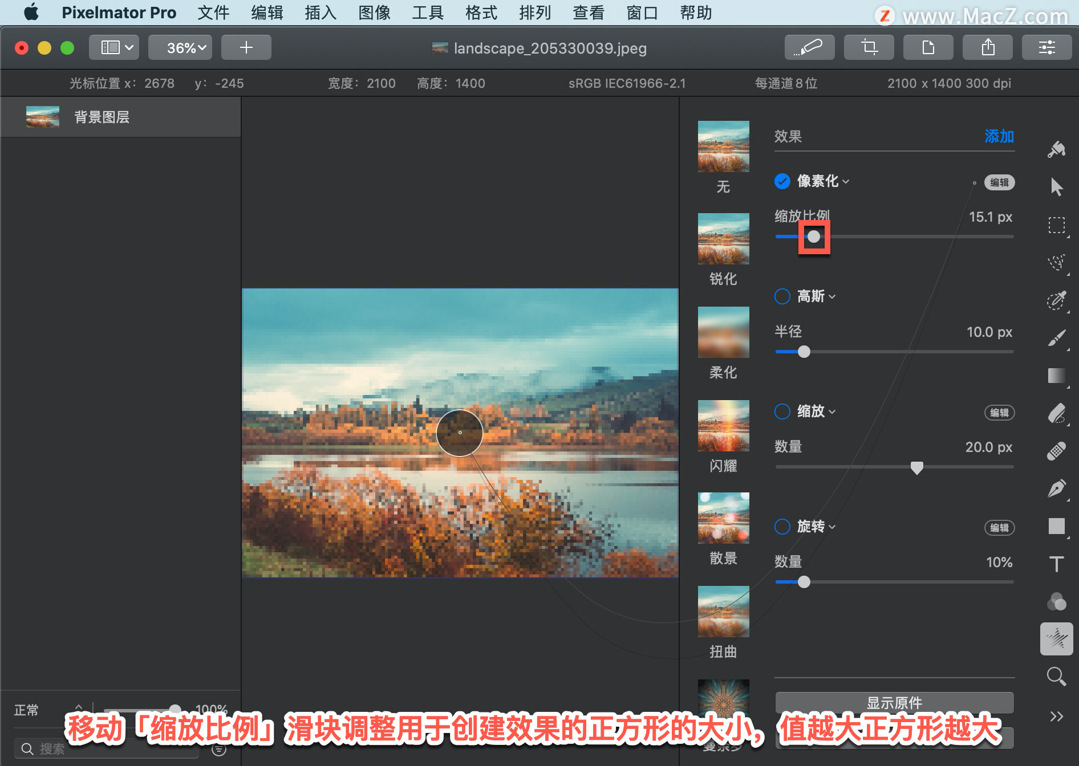The image size is (1079, 766).
Task: Open the Apple menu
Action: point(31,12)
